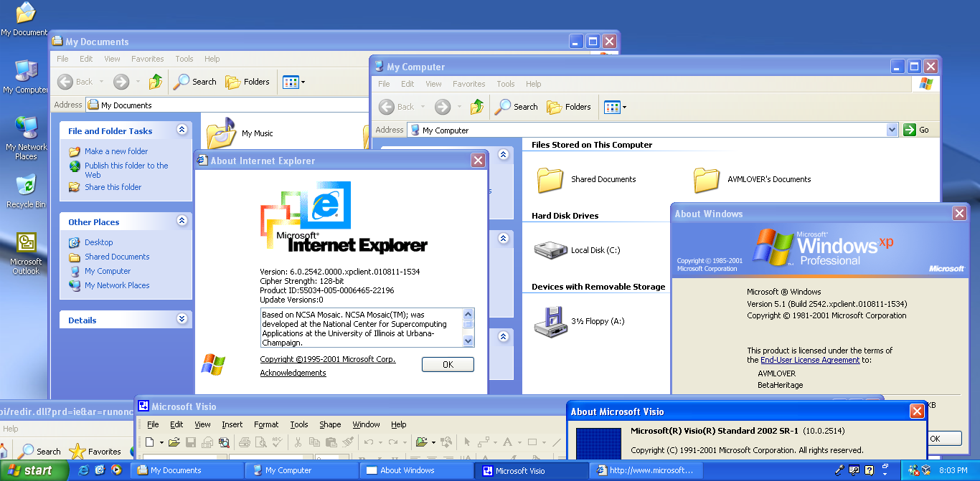The width and height of the screenshot is (980, 481).
Task: Open the New drawing dropdown arrow in Visio
Action: tap(161, 442)
